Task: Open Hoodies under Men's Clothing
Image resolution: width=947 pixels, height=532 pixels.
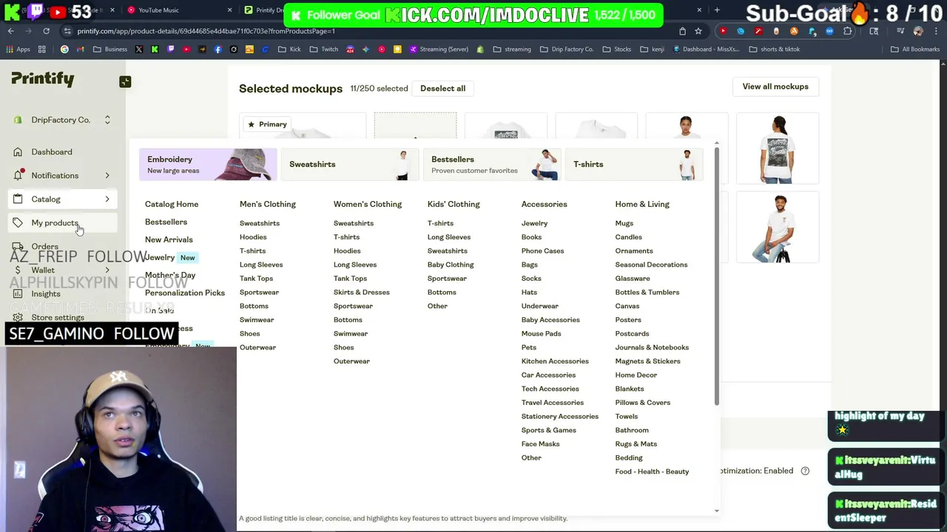Action: coord(253,237)
